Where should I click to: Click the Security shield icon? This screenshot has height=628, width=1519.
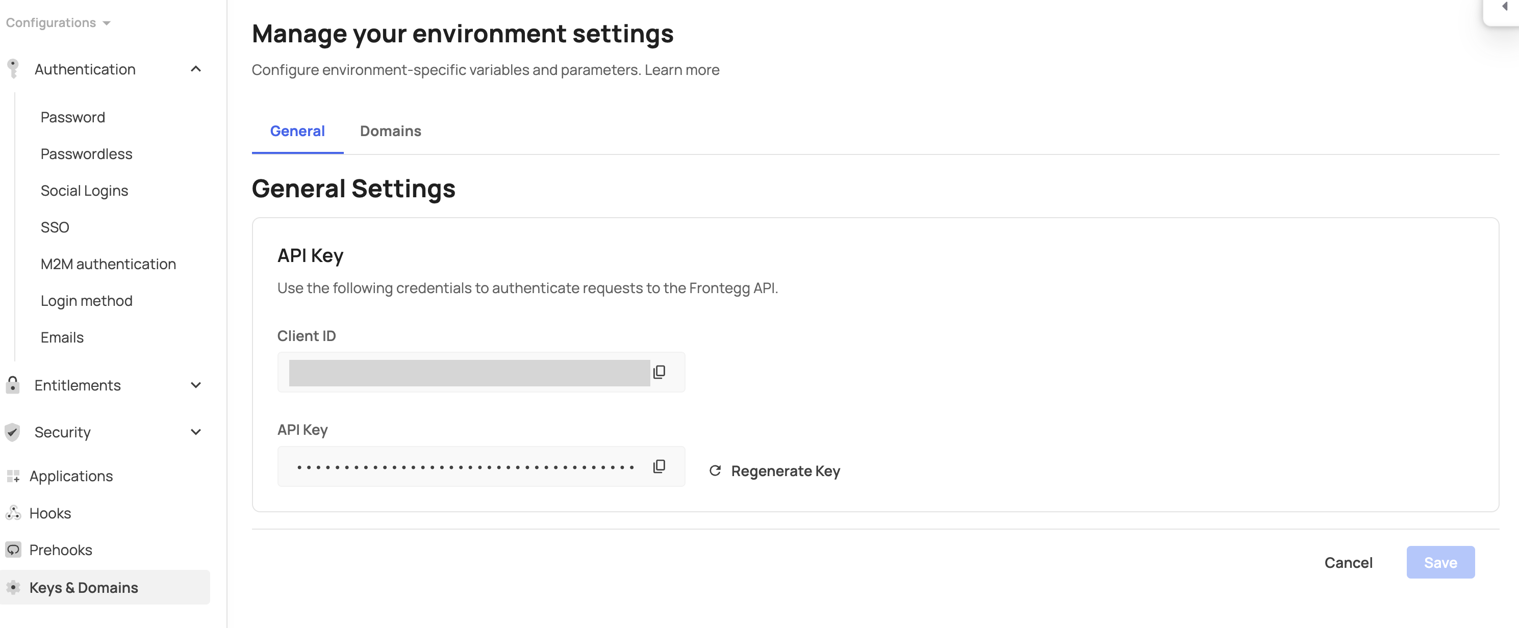pyautogui.click(x=13, y=432)
